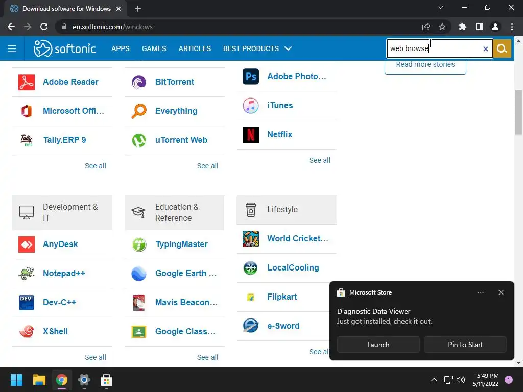Open the Adobe Reader link text
The width and height of the screenshot is (523, 392).
click(x=70, y=82)
